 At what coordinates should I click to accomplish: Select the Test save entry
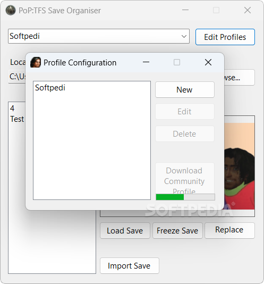pos(17,119)
